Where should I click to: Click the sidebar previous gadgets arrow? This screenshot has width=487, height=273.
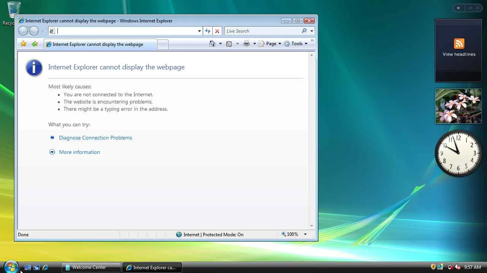tap(470, 8)
